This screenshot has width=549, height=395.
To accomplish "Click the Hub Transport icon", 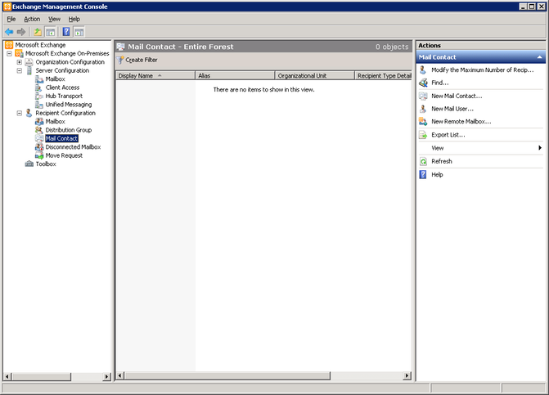I will pyautogui.click(x=39, y=96).
